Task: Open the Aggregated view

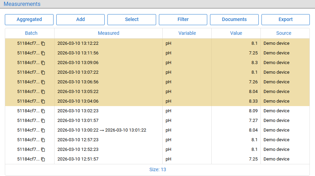Action: (x=29, y=20)
